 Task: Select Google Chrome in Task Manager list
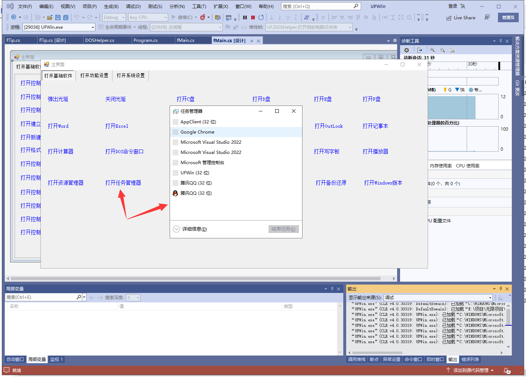[x=236, y=132]
